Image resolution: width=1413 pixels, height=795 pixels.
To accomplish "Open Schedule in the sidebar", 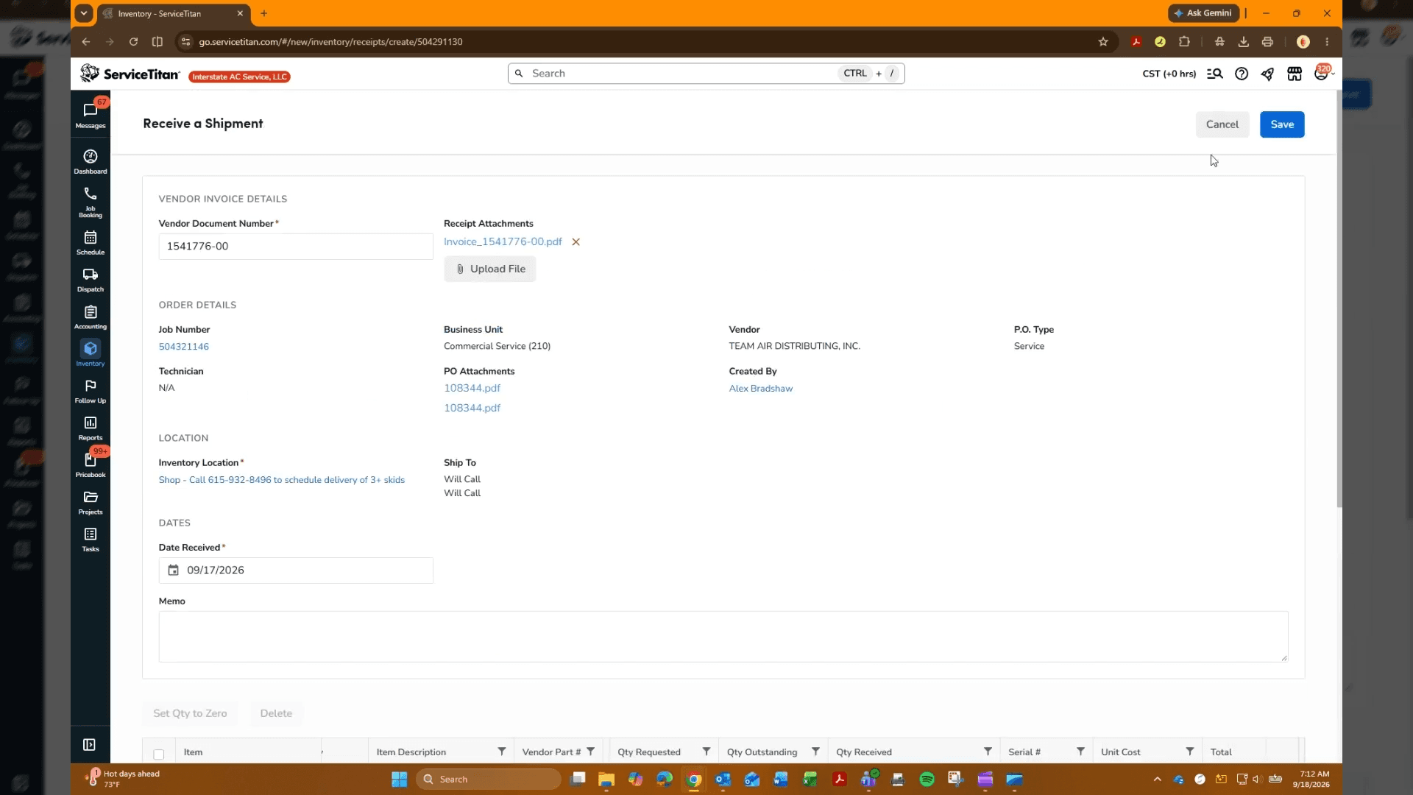I will pyautogui.click(x=91, y=242).
